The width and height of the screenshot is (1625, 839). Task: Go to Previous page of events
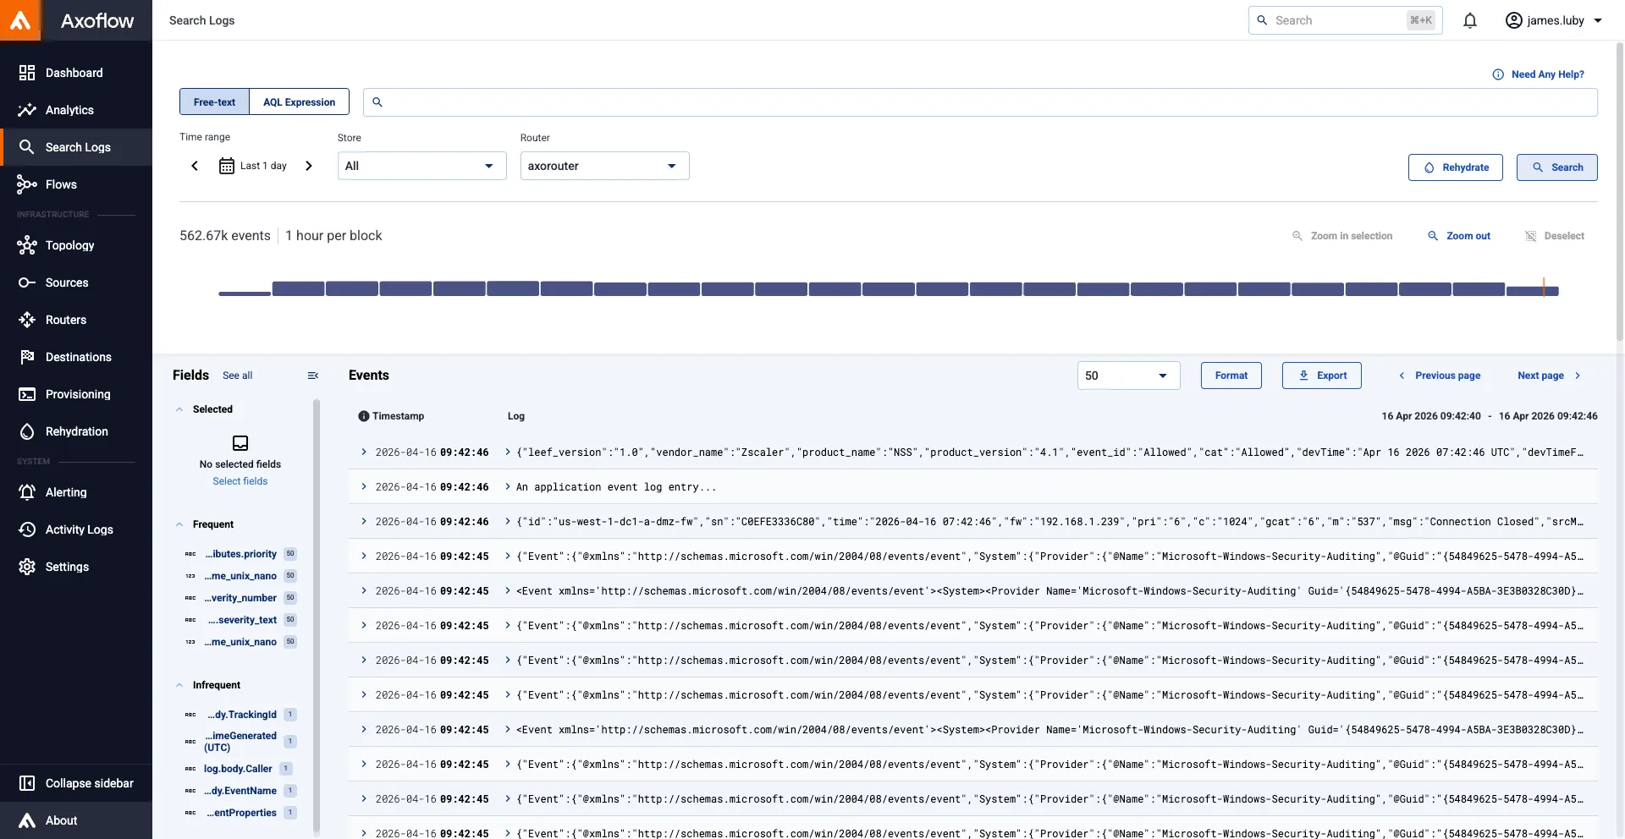pos(1439,376)
